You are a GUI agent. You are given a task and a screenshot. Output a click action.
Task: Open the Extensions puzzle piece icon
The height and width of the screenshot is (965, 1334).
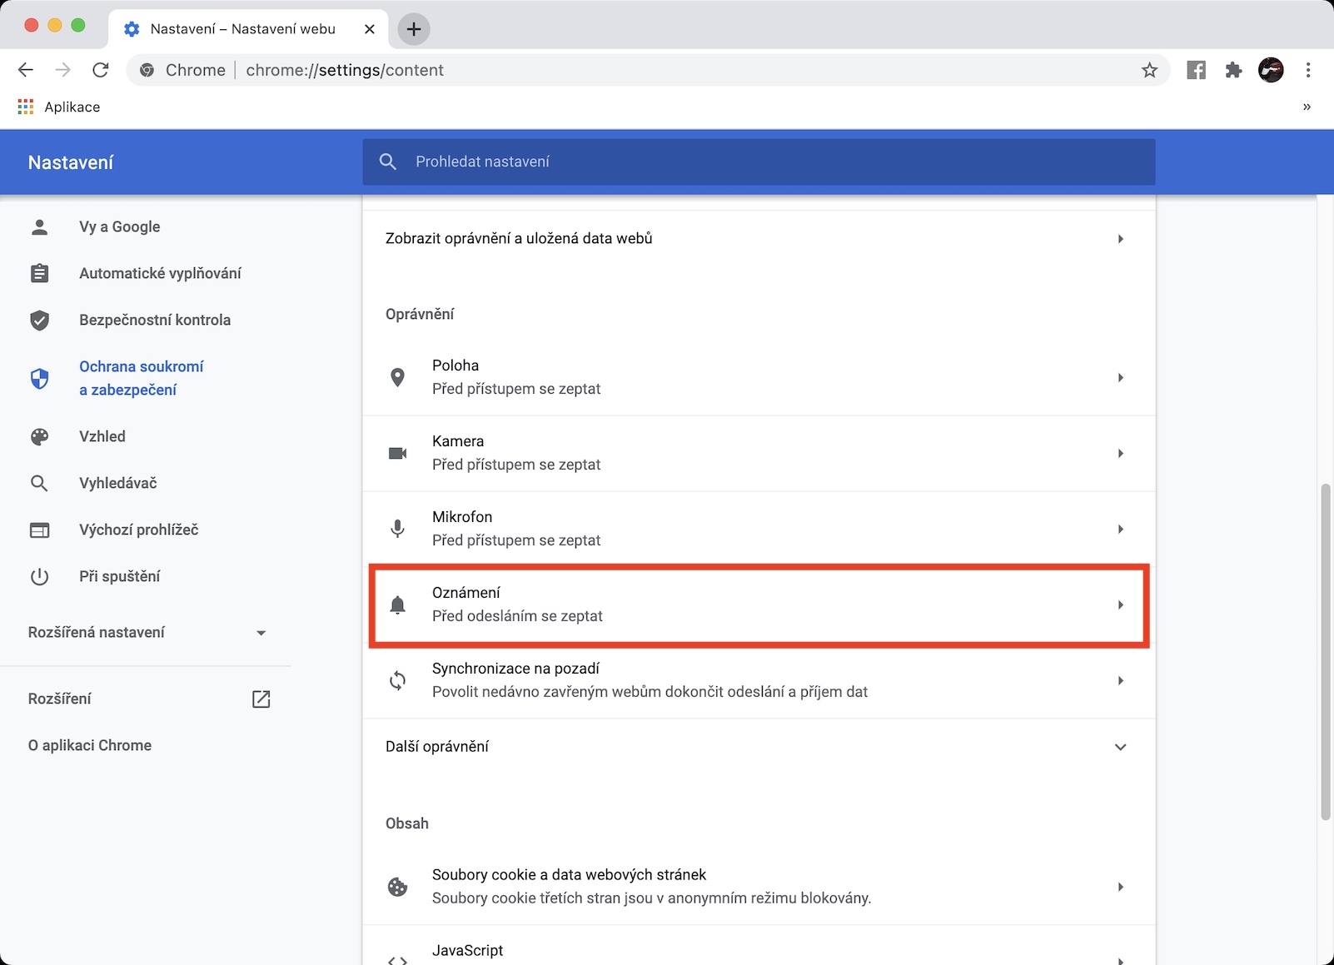pyautogui.click(x=1233, y=71)
